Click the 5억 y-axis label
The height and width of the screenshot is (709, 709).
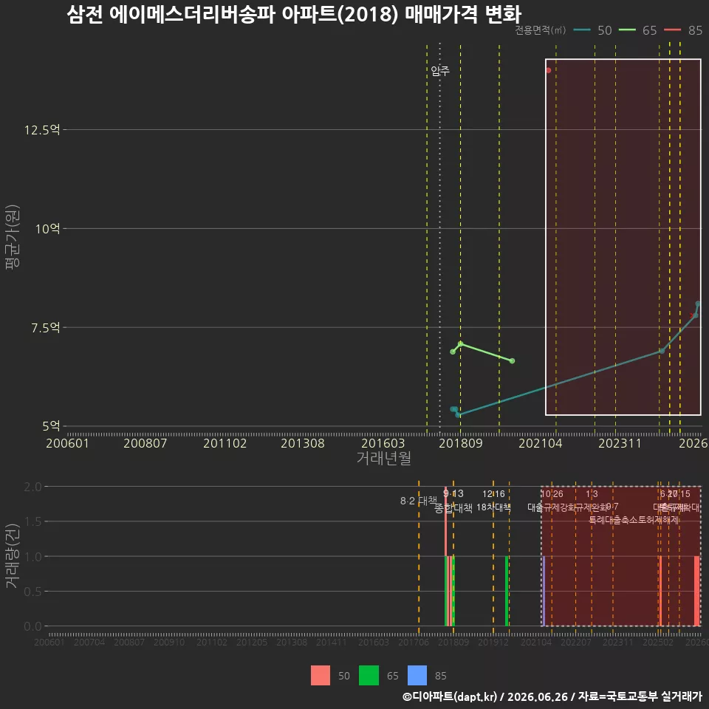(x=51, y=426)
